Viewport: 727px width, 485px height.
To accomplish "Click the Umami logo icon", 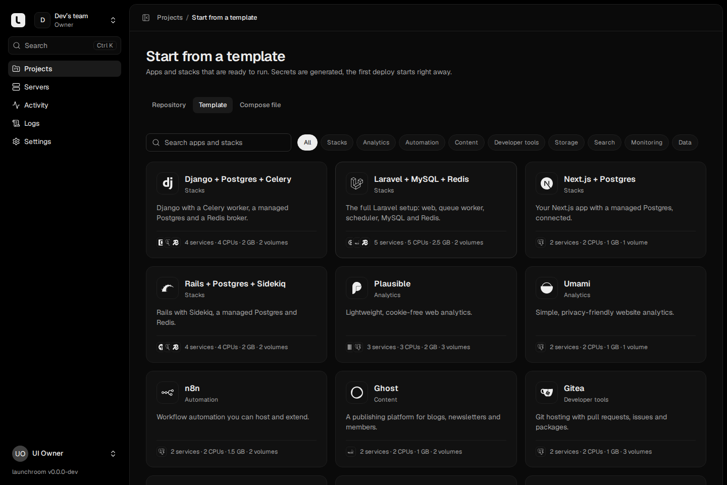I will (547, 288).
